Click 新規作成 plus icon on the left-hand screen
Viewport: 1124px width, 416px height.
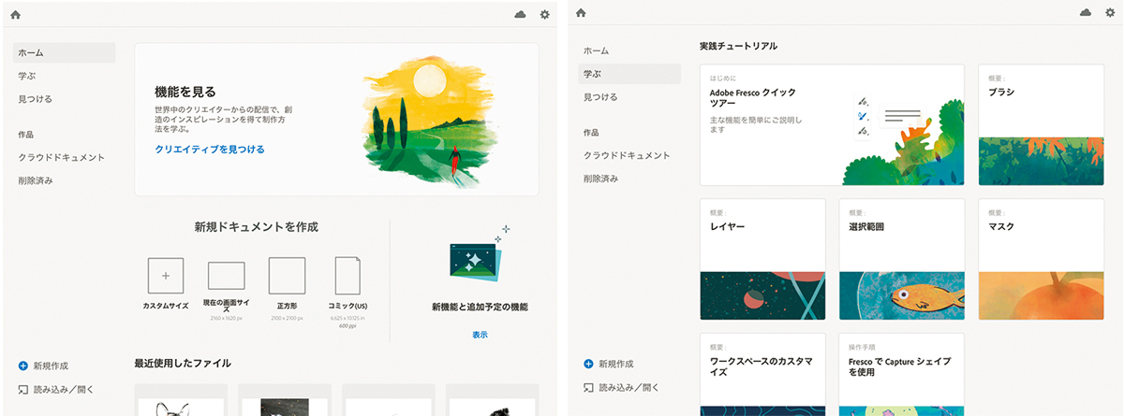pos(22,366)
